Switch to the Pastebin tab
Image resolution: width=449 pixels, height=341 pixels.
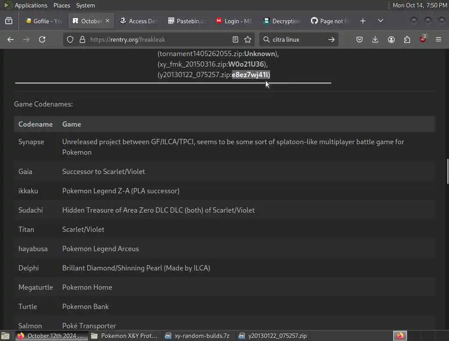(x=187, y=21)
